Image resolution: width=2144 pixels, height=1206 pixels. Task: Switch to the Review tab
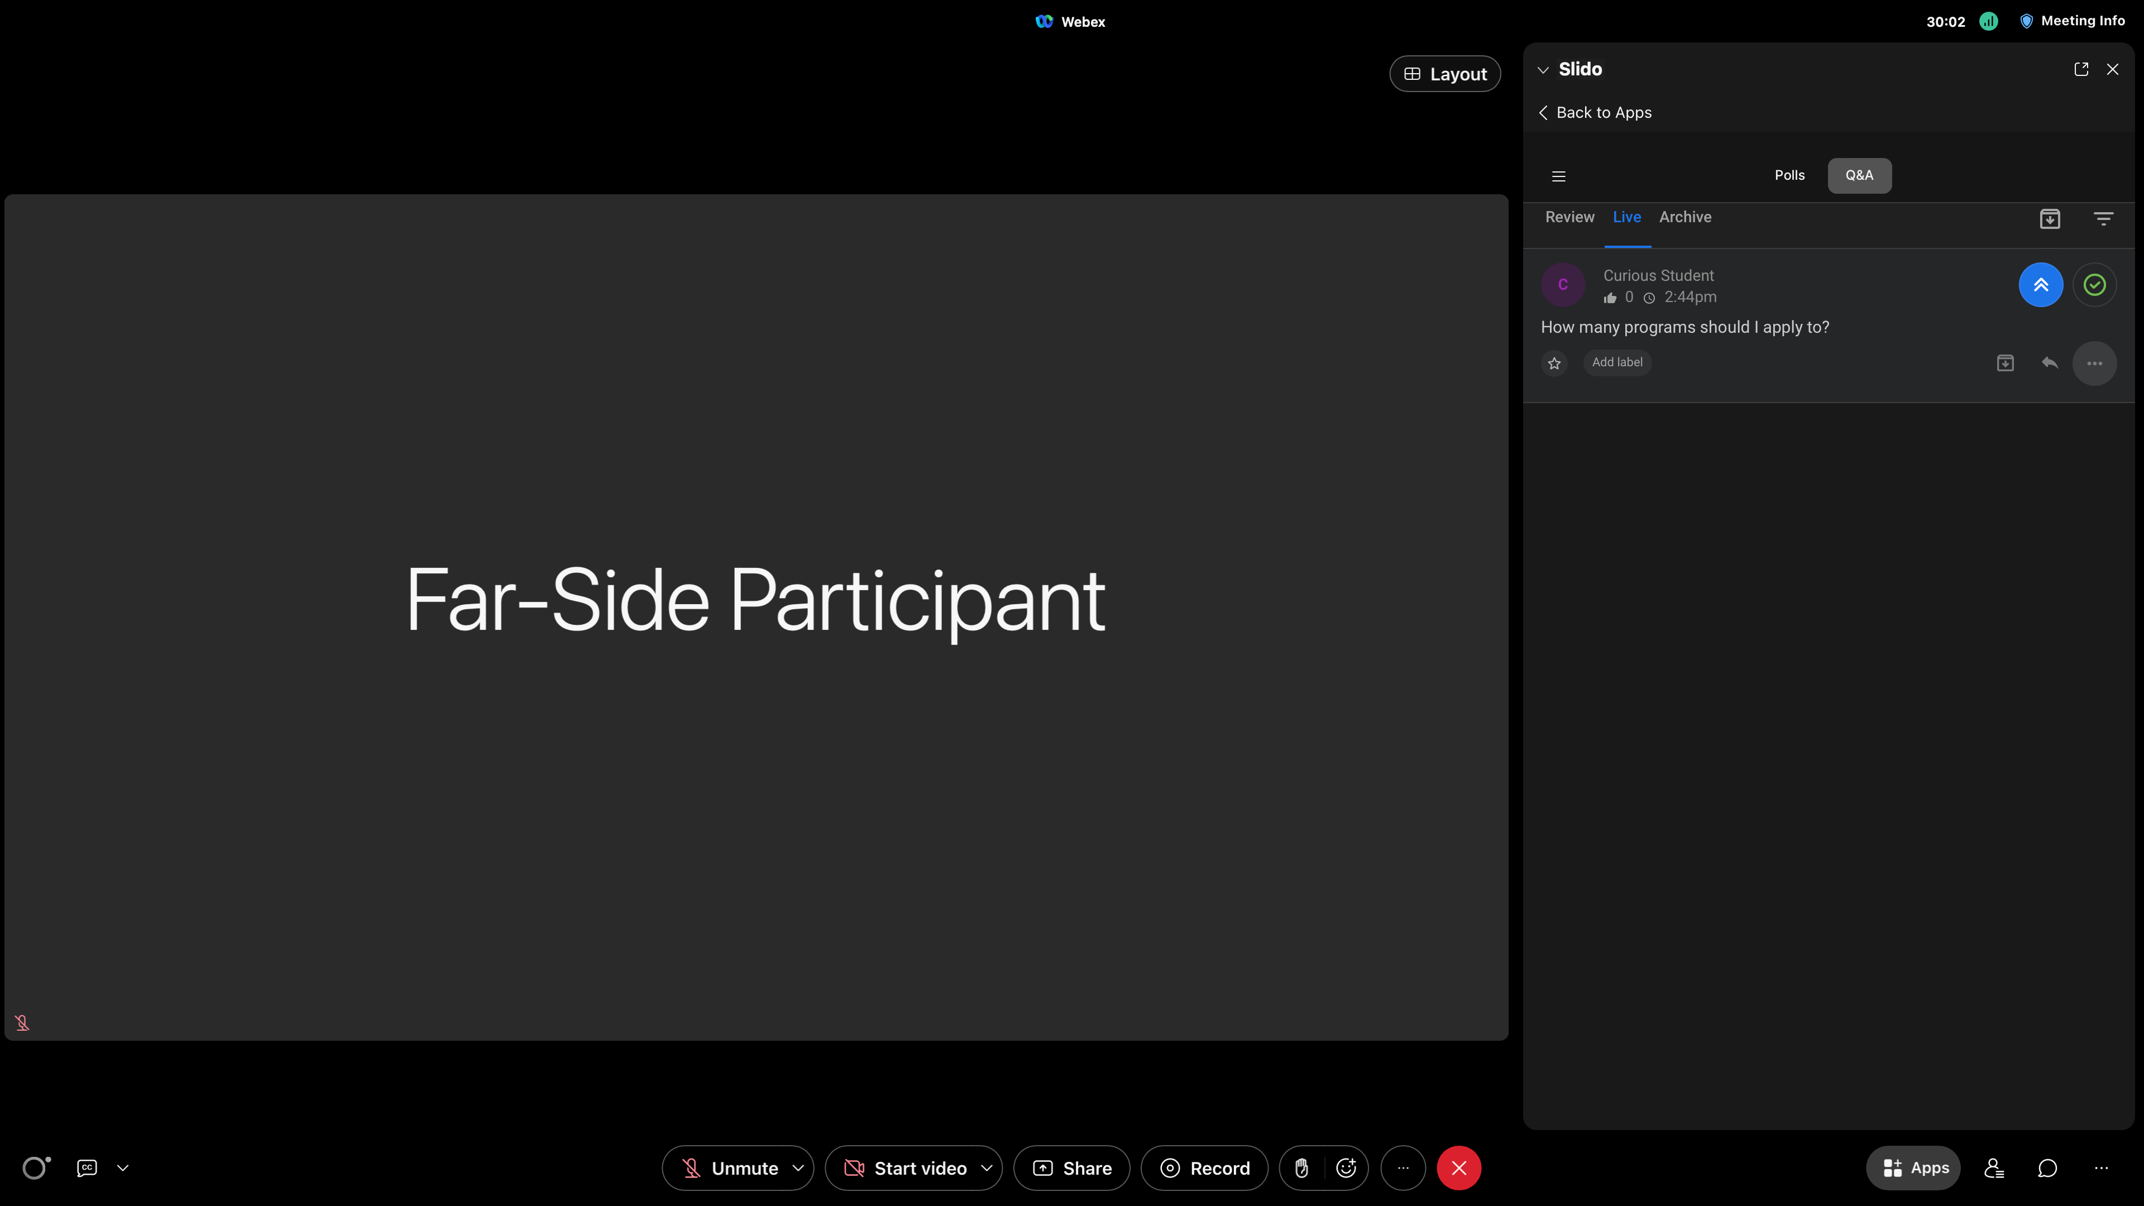[1569, 217]
